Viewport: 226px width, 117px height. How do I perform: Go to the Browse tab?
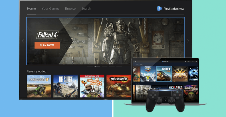pos(70,9)
